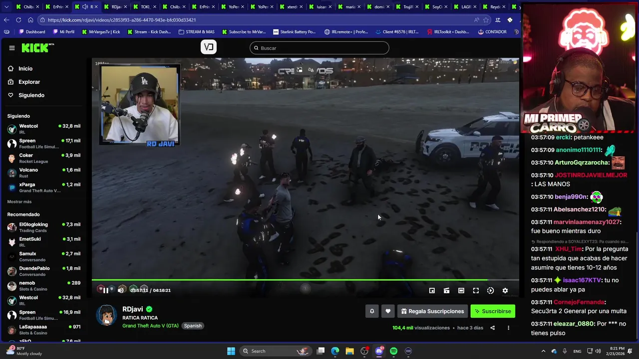
Task: Open RDjavi profile avatar
Action: [106, 315]
